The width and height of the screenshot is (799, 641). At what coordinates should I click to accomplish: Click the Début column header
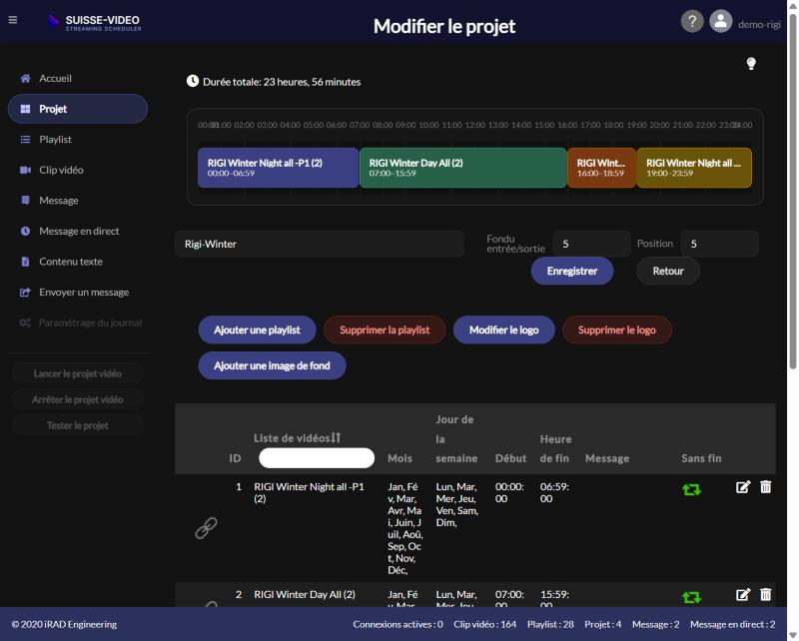(x=510, y=458)
